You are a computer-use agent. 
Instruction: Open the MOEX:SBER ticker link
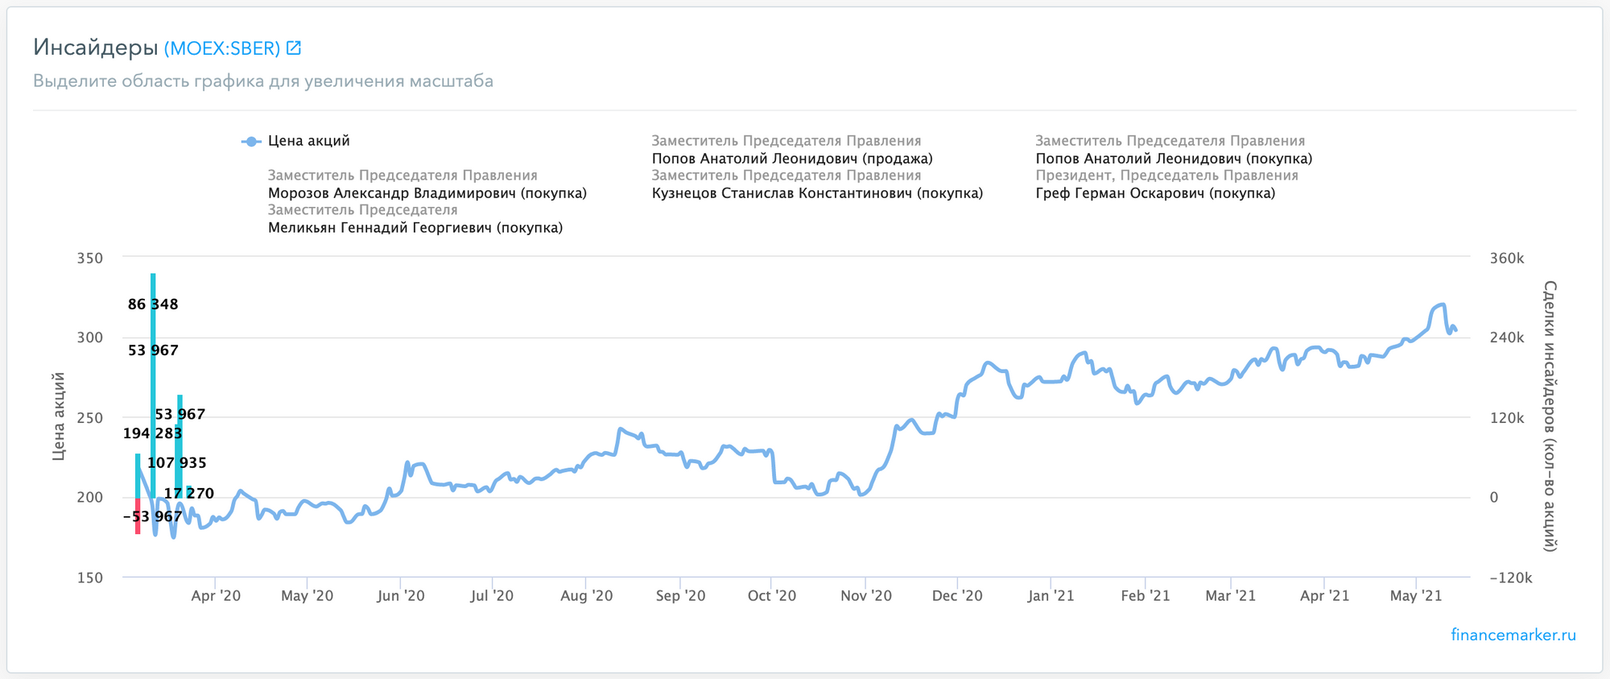pos(222,48)
